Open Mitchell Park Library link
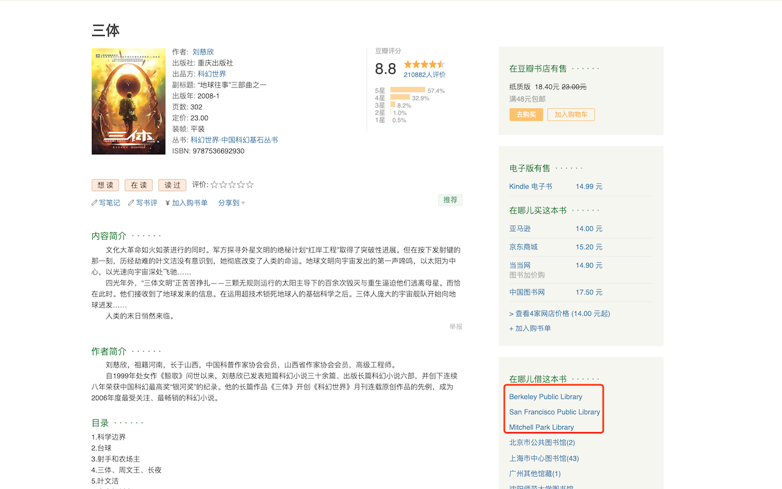Image resolution: width=782 pixels, height=489 pixels. [541, 427]
